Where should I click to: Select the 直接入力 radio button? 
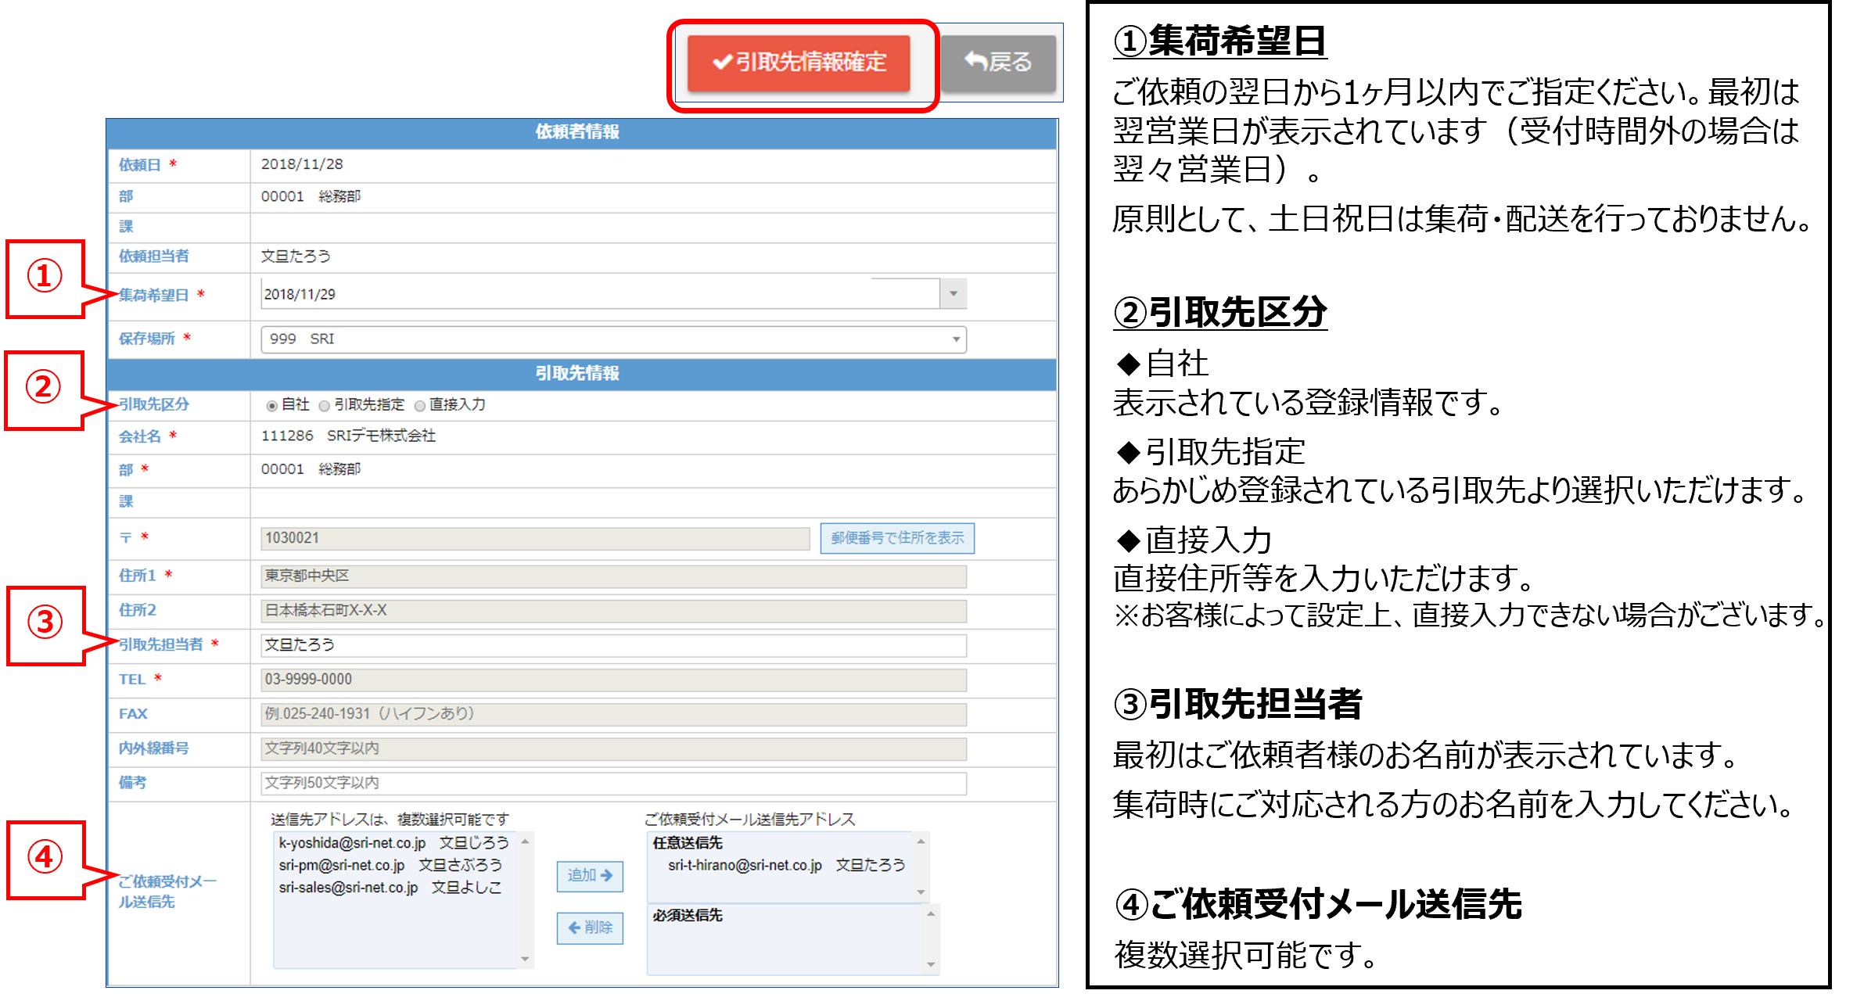[x=420, y=406]
